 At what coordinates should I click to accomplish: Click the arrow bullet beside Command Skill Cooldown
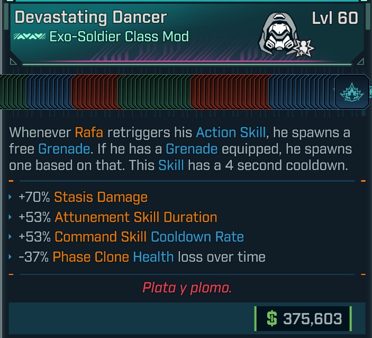10,237
